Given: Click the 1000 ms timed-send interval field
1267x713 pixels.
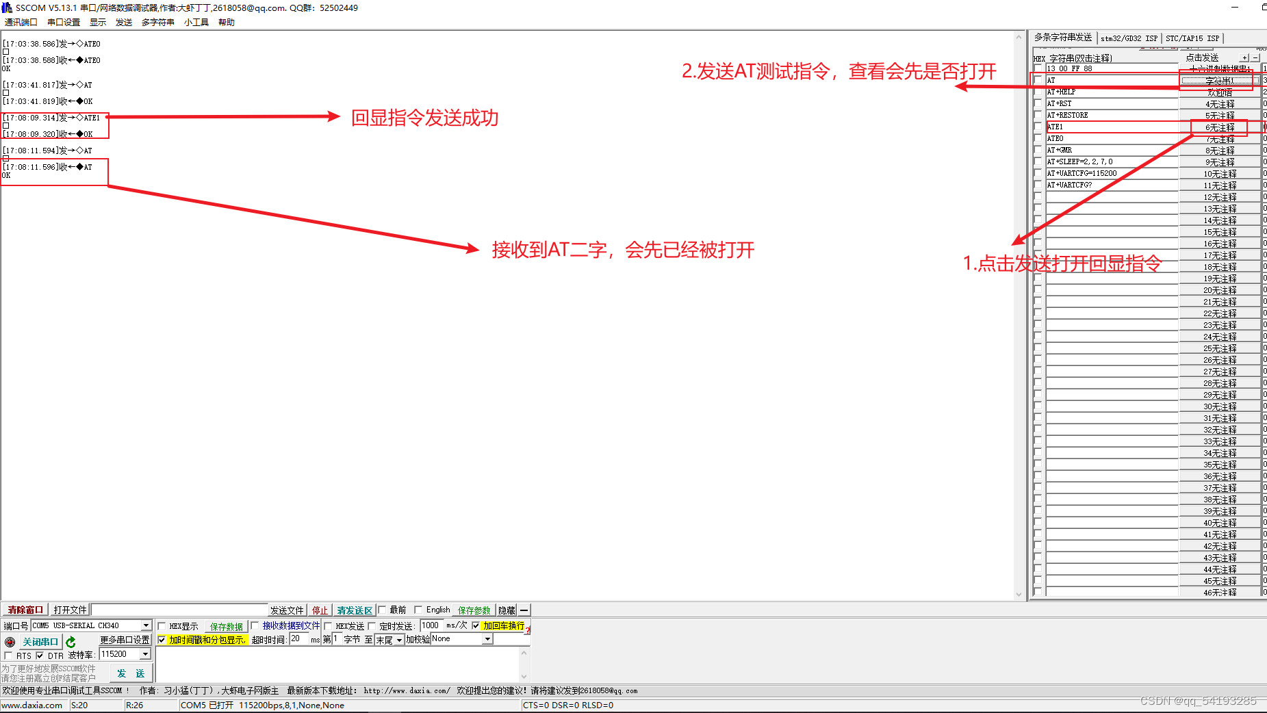Looking at the screenshot, I should click(432, 625).
